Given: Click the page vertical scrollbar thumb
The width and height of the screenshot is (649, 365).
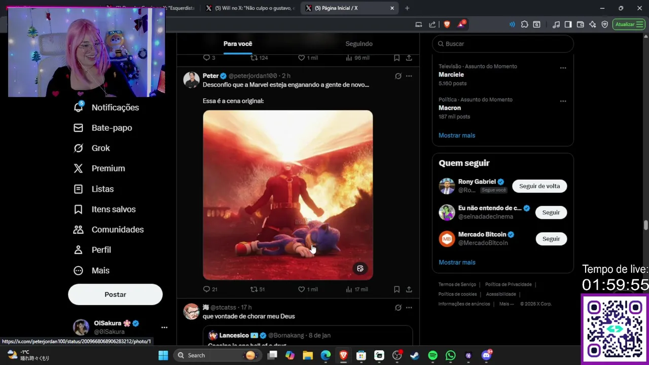Looking at the screenshot, I should click(646, 225).
